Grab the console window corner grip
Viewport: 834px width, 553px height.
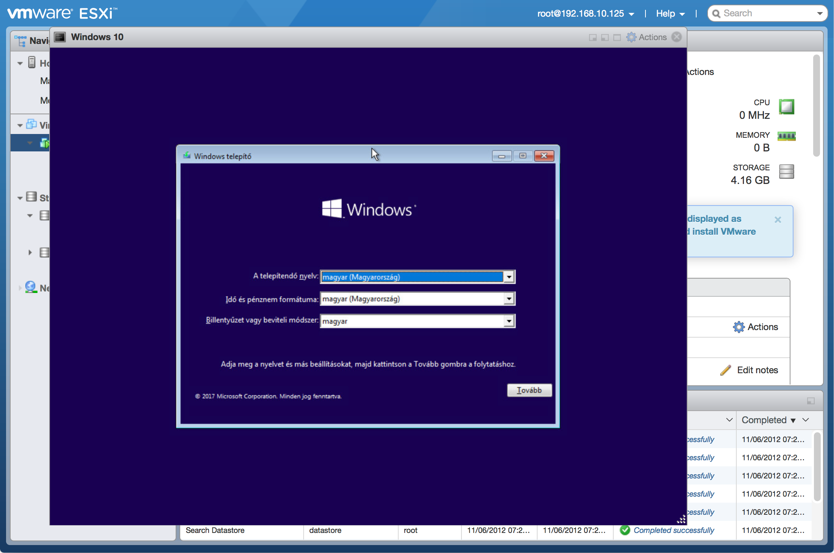coord(681,519)
